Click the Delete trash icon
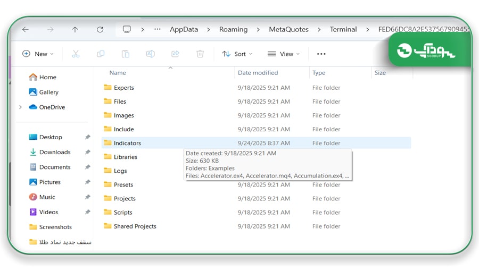479x270 pixels. [x=200, y=54]
